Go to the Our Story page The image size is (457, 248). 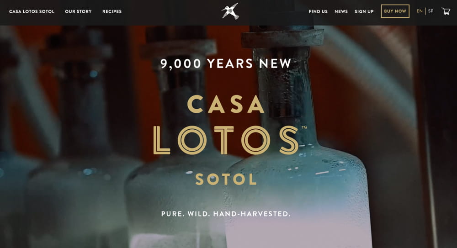(78, 11)
